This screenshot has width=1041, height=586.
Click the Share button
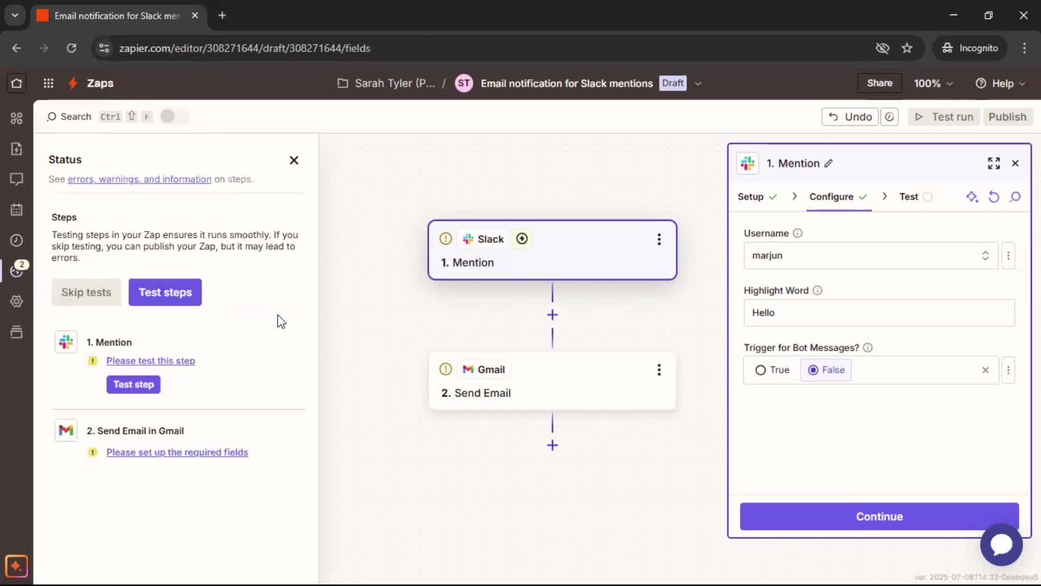coord(879,83)
